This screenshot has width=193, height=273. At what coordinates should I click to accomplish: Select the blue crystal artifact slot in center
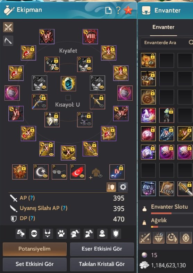coord(68,84)
